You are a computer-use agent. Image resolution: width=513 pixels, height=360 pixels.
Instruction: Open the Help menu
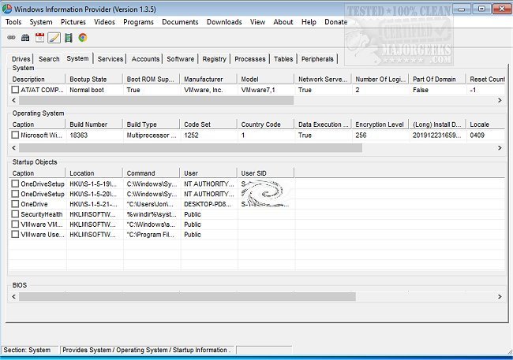pos(309,22)
